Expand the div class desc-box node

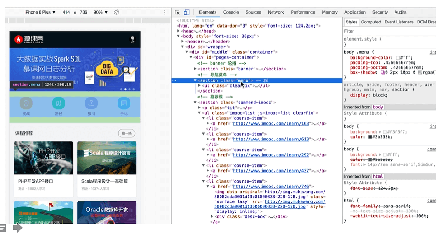(x=212, y=216)
